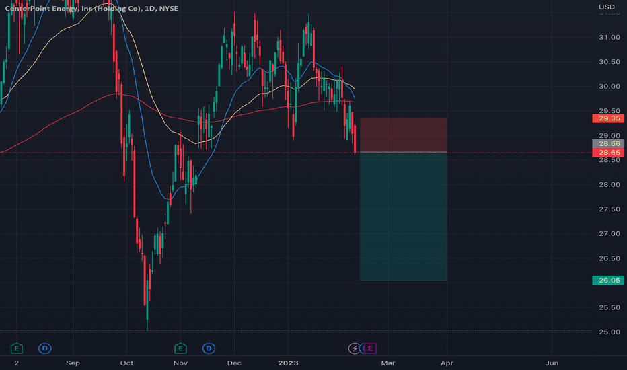Click the Jun label on time axis
This screenshot has height=370, width=627.
pos(552,363)
